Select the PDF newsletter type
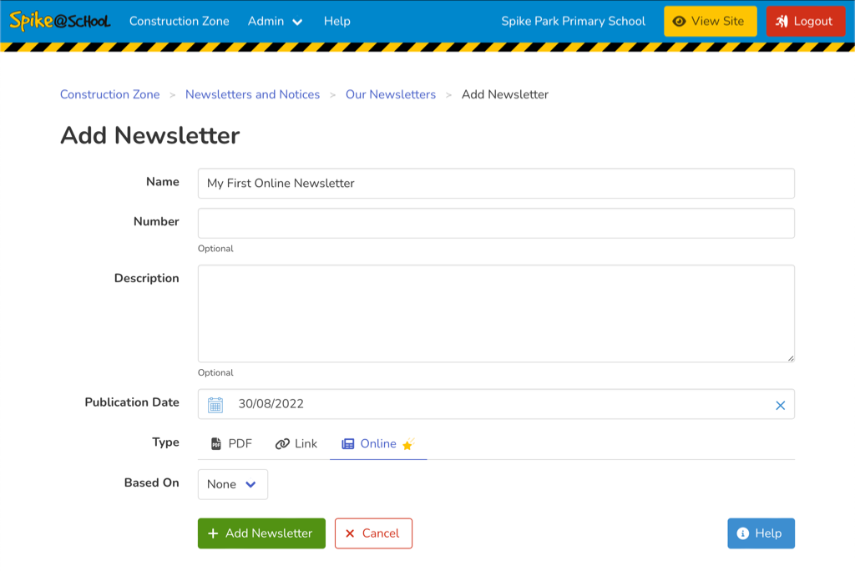This screenshot has height=571, width=855. [231, 443]
